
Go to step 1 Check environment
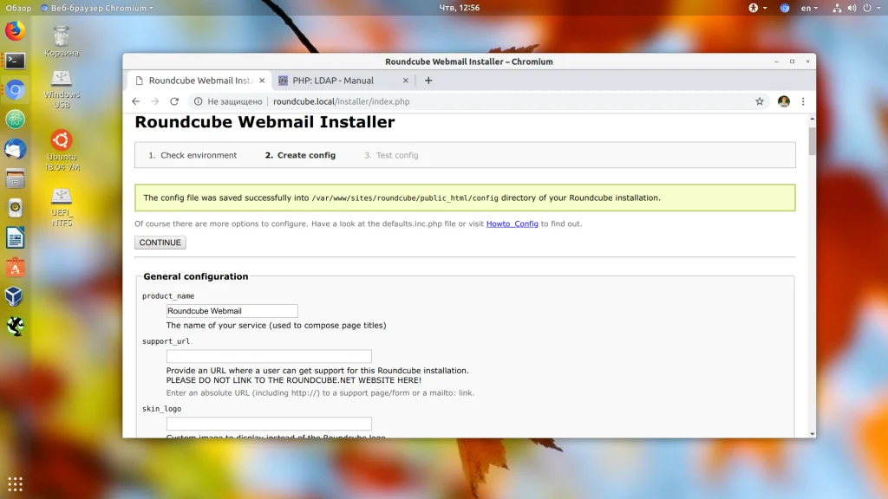(193, 155)
